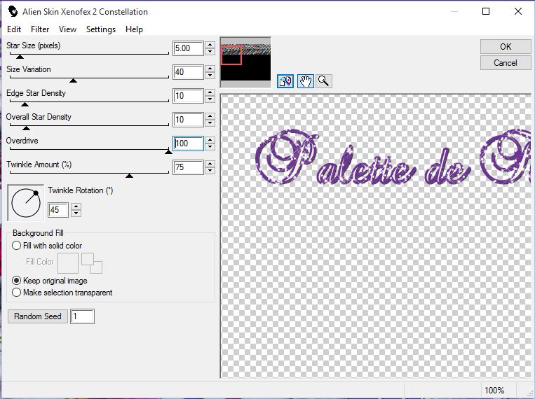
Task: Click the Star Size value field
Action: [x=188, y=48]
